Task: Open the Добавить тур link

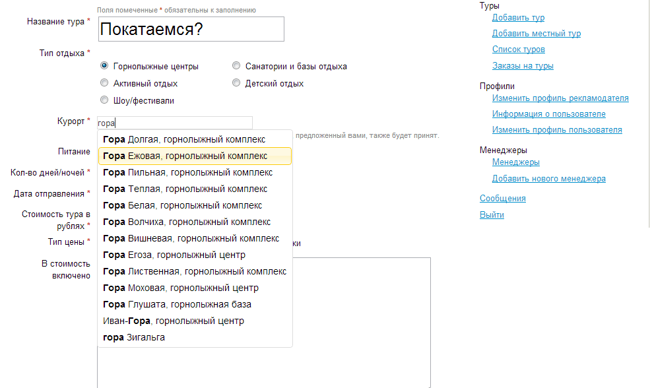Action: (x=518, y=18)
